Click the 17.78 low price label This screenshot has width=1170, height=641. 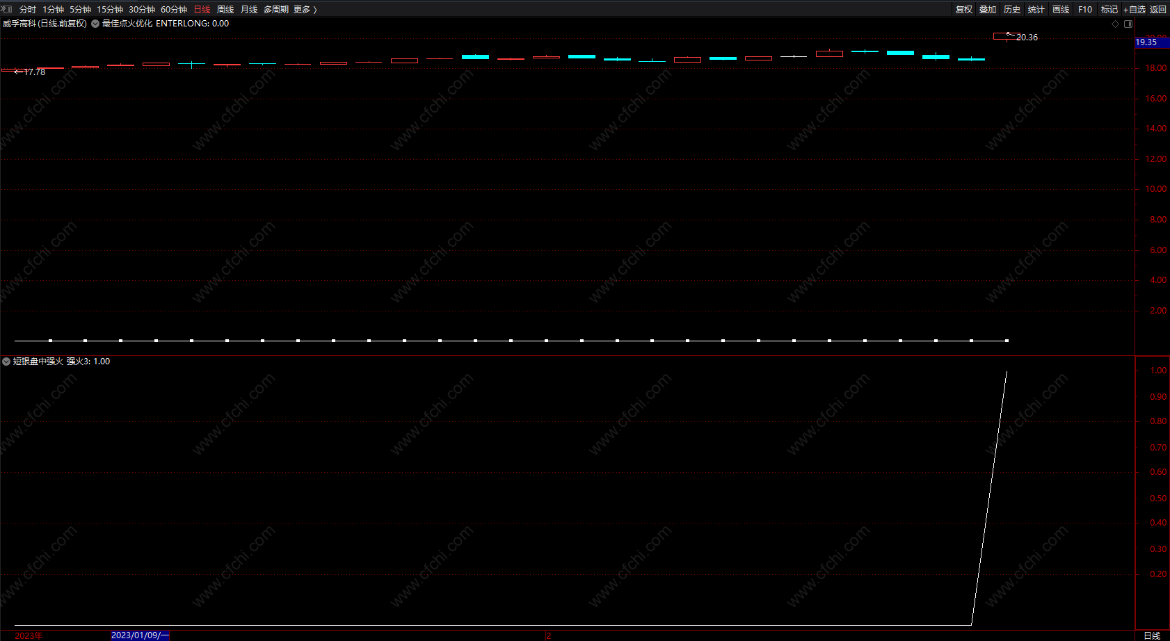[x=34, y=72]
